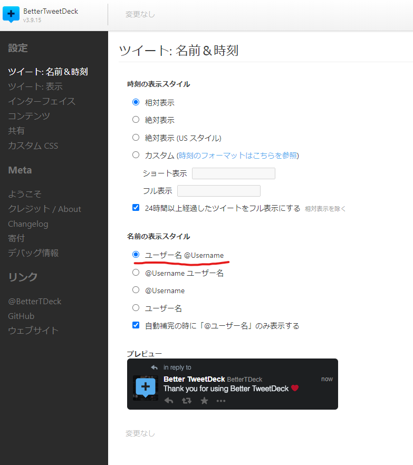The image size is (413, 465).
Task: Select 絶対表示 (US スタイル) radio button
Action: coord(136,137)
